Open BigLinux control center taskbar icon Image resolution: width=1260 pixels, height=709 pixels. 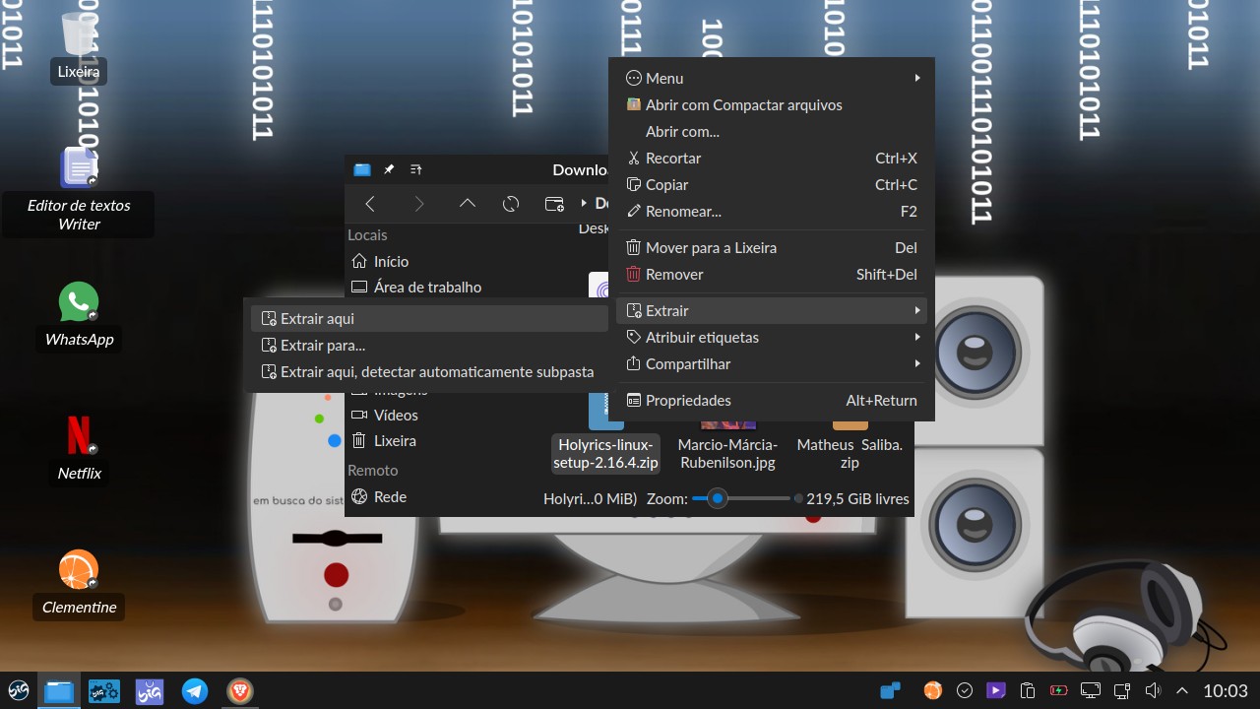pos(104,691)
